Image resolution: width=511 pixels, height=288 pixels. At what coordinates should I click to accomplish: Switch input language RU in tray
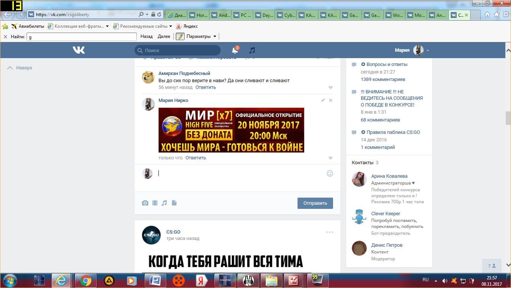click(x=426, y=280)
